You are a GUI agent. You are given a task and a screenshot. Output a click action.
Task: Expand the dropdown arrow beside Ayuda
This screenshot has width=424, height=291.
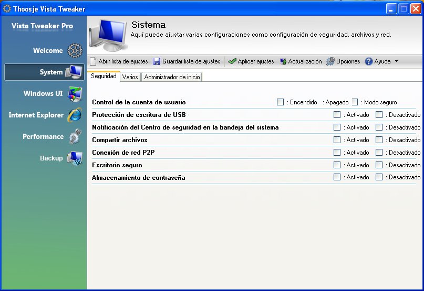pos(397,61)
